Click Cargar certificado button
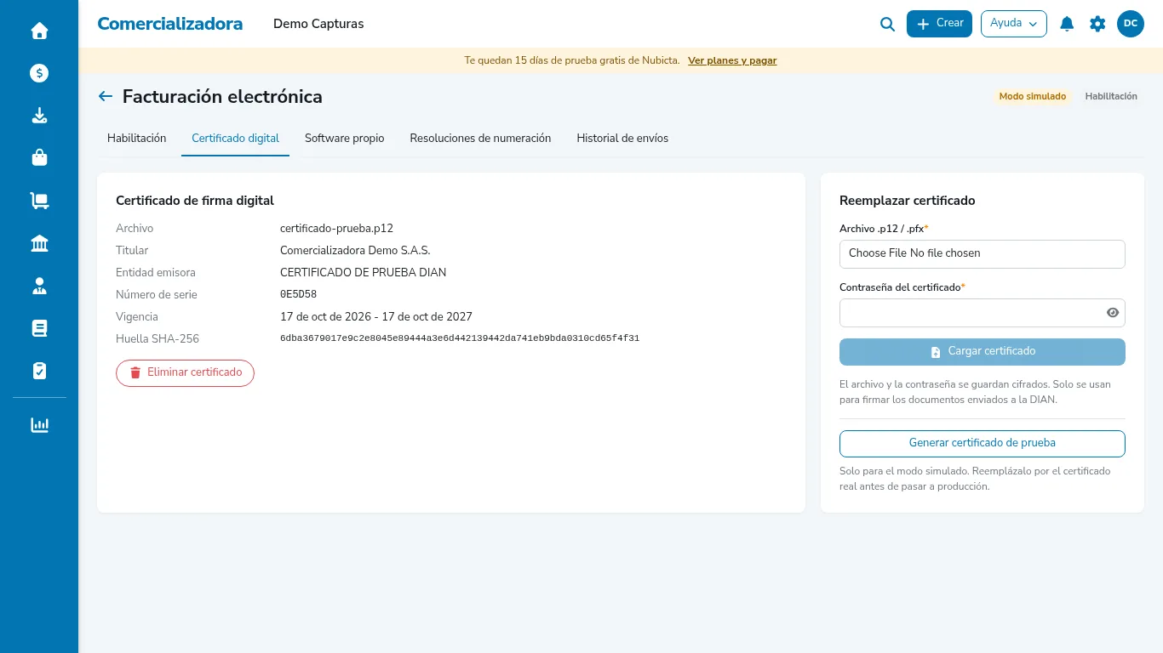 983,351
